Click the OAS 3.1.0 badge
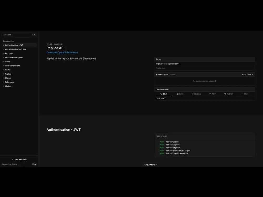263x197 pixels. tap(58, 44)
